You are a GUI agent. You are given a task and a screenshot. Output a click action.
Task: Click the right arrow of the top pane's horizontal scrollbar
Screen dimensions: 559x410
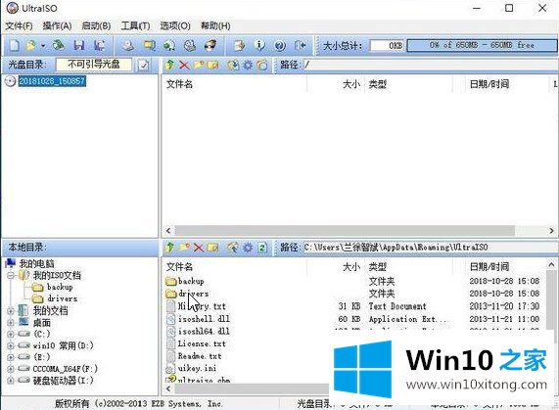[x=551, y=231]
